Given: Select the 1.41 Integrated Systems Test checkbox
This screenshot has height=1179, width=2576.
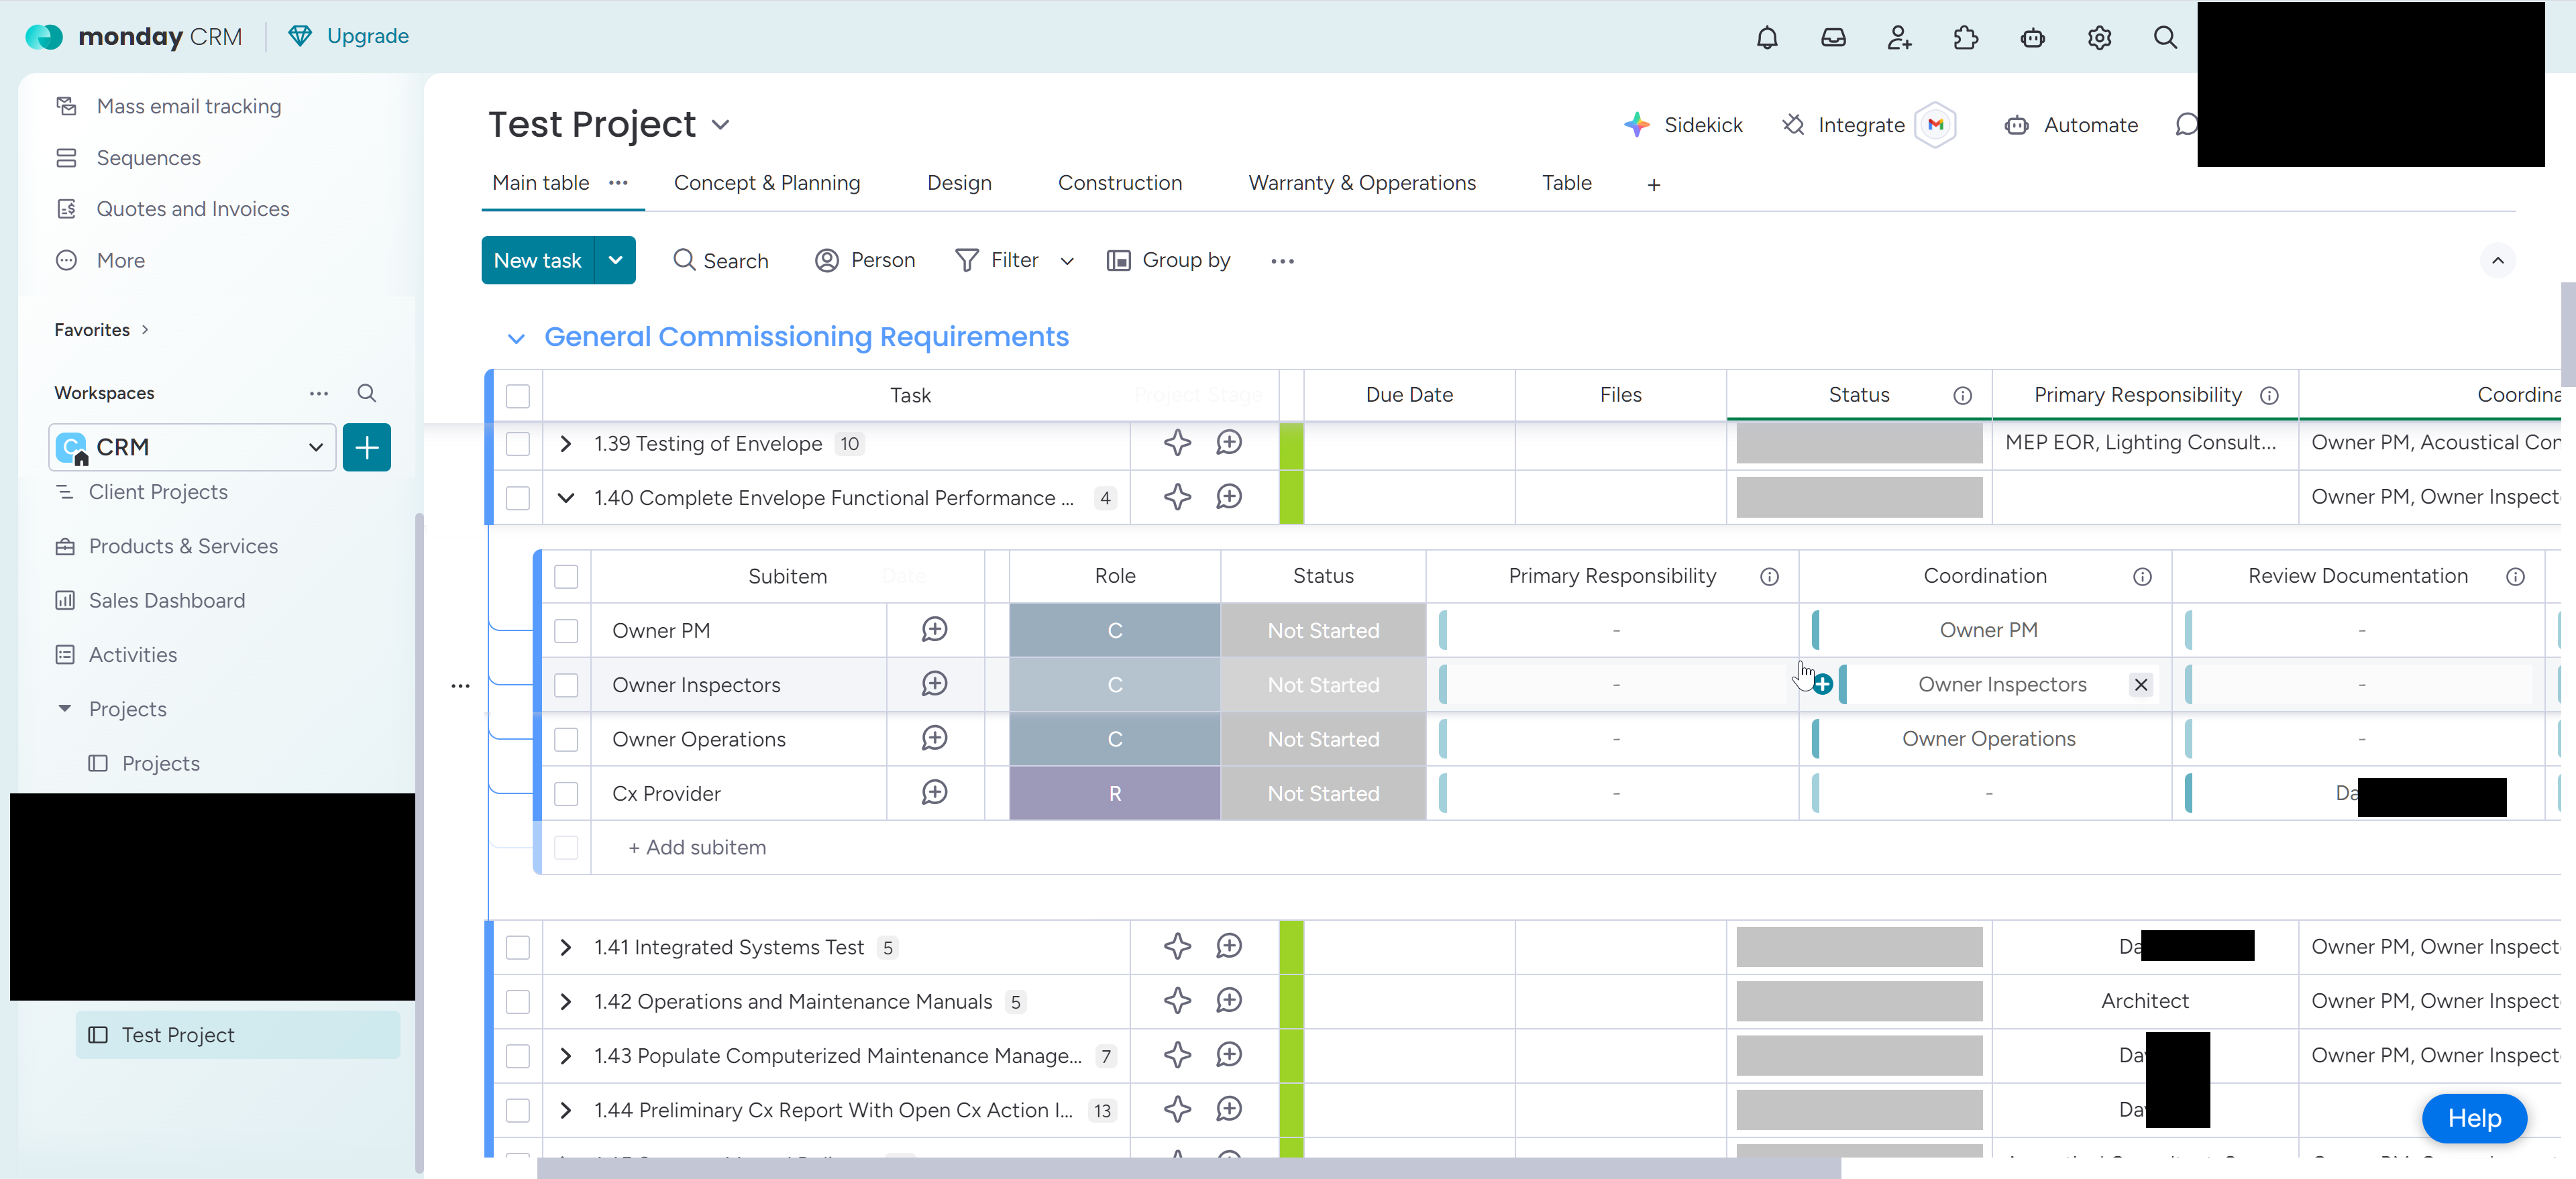Looking at the screenshot, I should 518,947.
